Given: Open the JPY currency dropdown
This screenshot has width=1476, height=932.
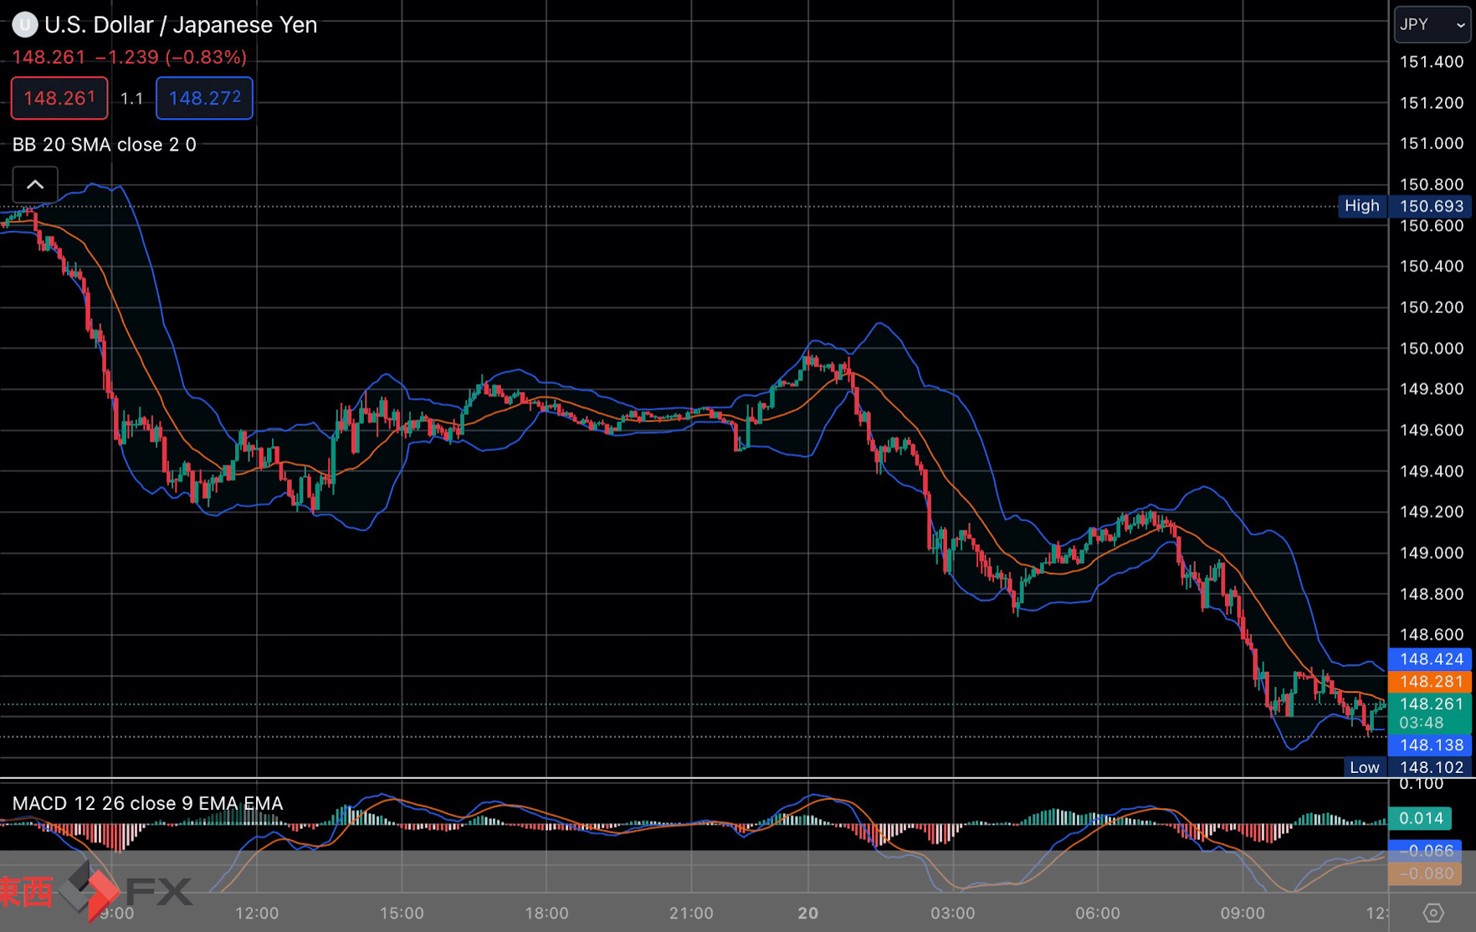Looking at the screenshot, I should tap(1432, 25).
